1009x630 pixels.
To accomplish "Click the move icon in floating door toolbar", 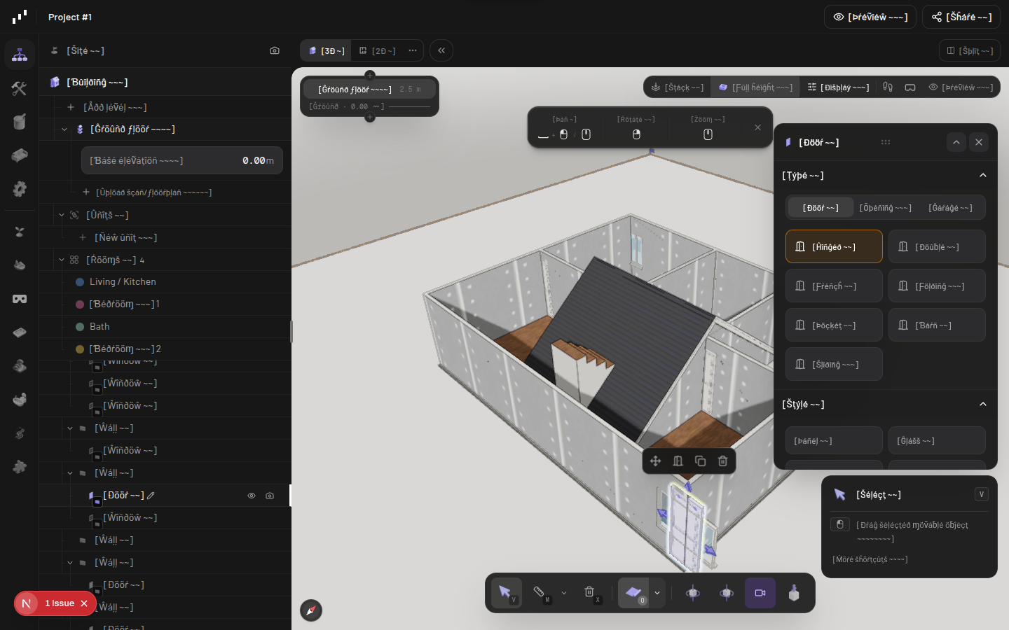I will click(x=655, y=461).
